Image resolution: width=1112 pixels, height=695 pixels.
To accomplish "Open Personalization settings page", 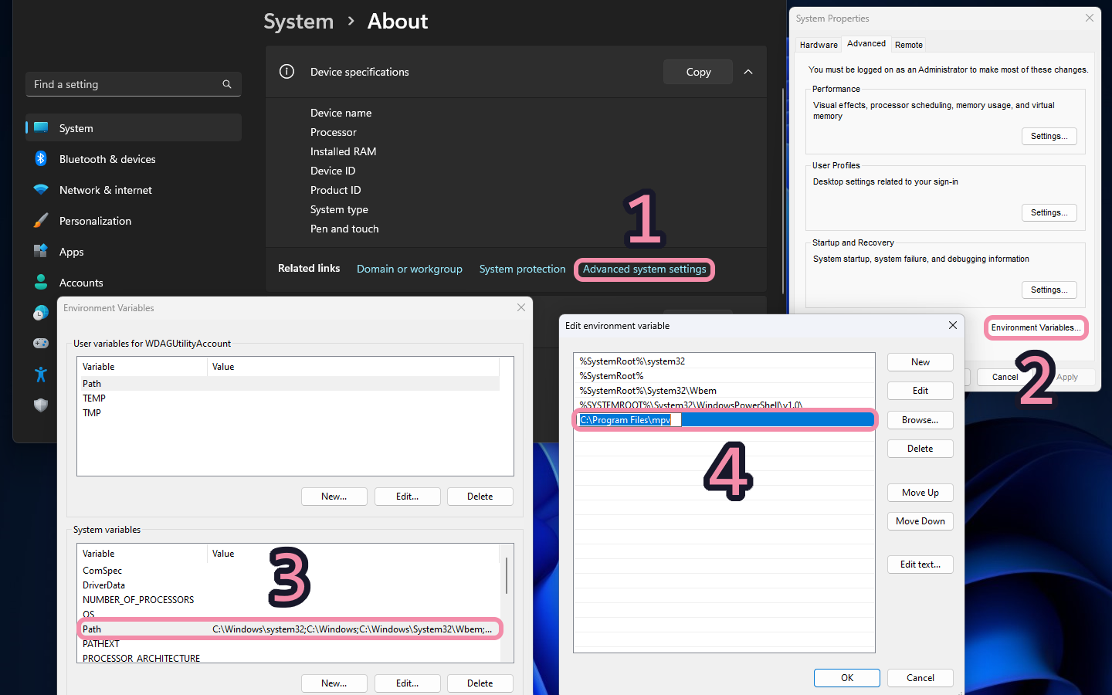I will pyautogui.click(x=134, y=220).
